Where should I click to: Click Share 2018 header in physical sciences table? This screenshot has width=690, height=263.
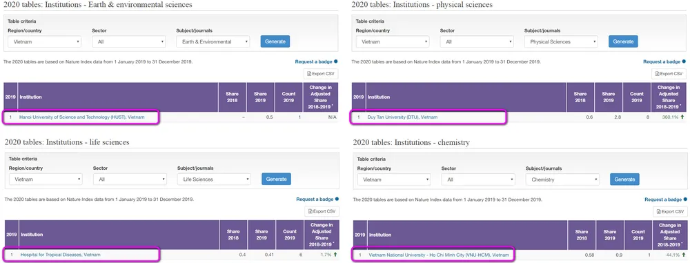point(580,97)
